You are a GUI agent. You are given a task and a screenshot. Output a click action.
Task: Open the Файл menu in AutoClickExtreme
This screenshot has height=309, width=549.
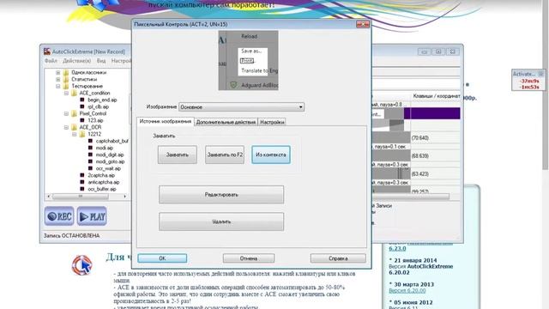51,61
